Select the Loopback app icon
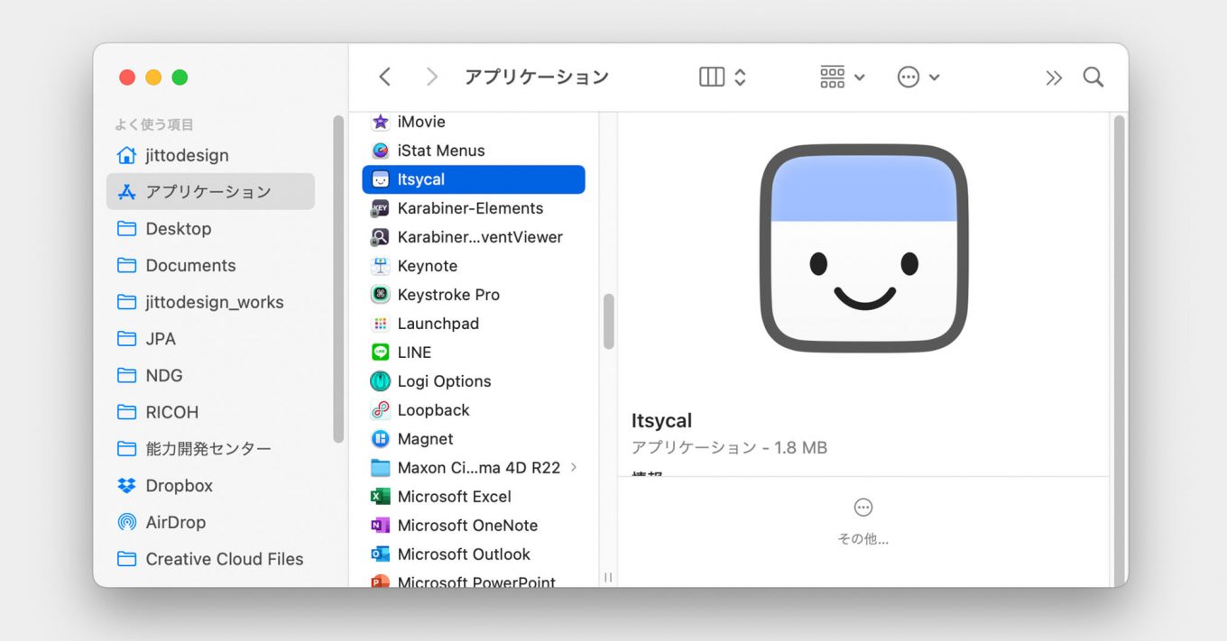The height and width of the screenshot is (641, 1227). pyautogui.click(x=379, y=410)
